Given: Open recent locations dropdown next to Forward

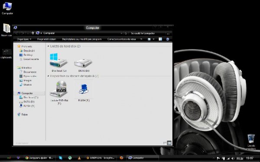Looking at the screenshot, I should (28, 33).
